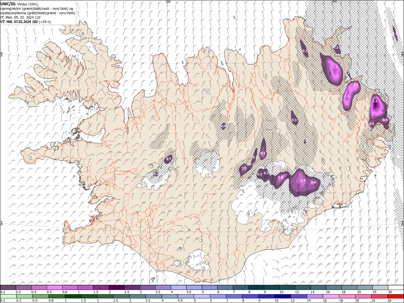The width and height of the screenshot is (404, 303).
Task: Click the 'rigning/skúrir' legend description line
Action: coord(37,8)
